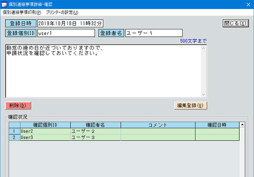Click the 確認状況 table scroll up arrow
This screenshot has height=177, width=254.
click(x=243, y=125)
